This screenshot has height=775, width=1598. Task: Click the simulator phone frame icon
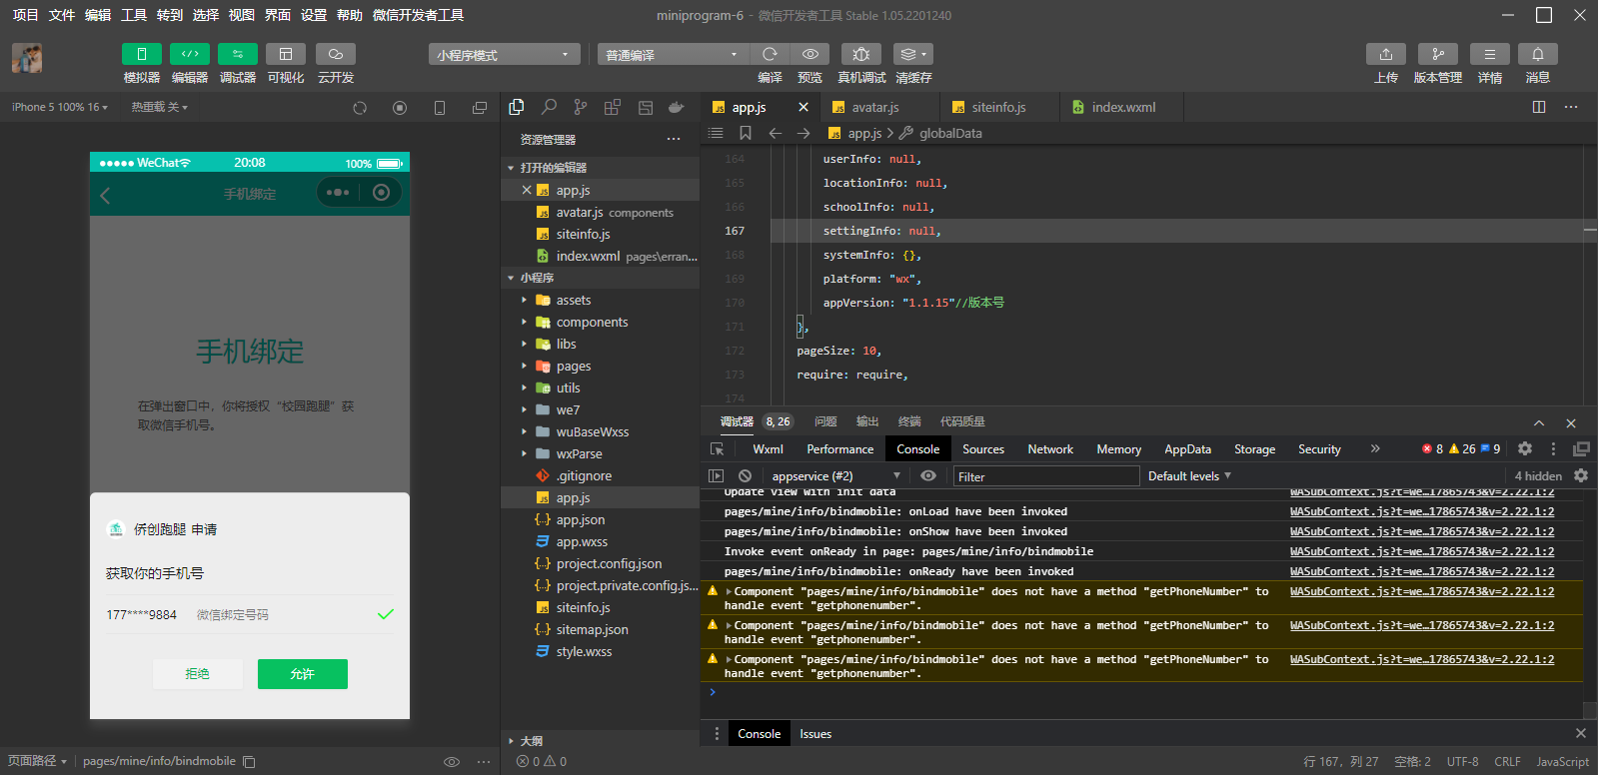coord(440,108)
